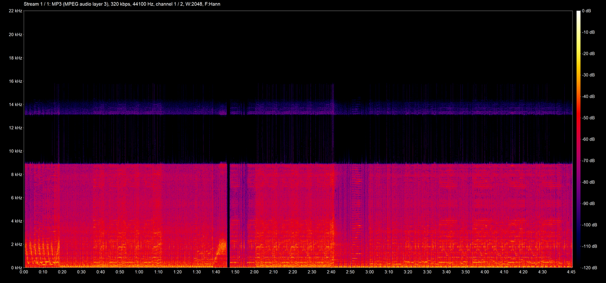Select the 1:10 time label
The image size is (606, 283).
pyautogui.click(x=158, y=273)
